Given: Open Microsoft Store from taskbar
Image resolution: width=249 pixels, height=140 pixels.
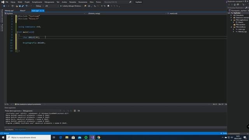Looking at the screenshot, I should pyautogui.click(x=73, y=137).
